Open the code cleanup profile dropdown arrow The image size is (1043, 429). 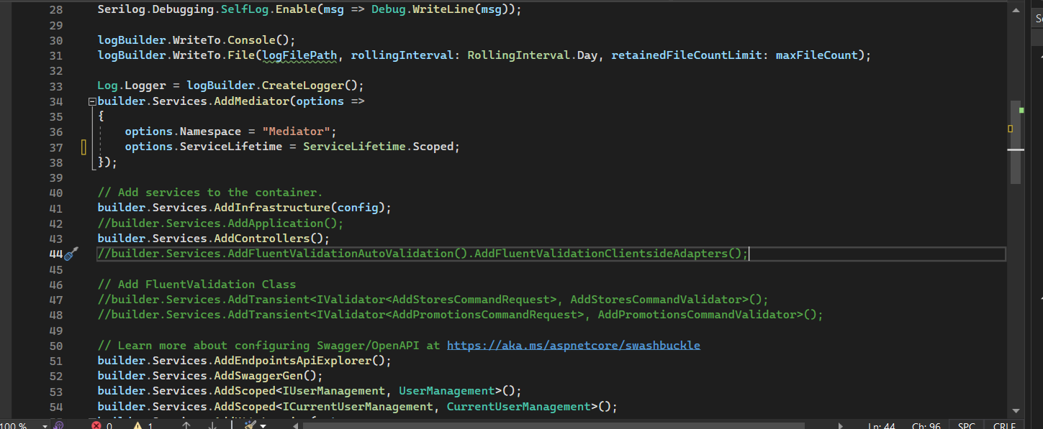[x=263, y=425]
